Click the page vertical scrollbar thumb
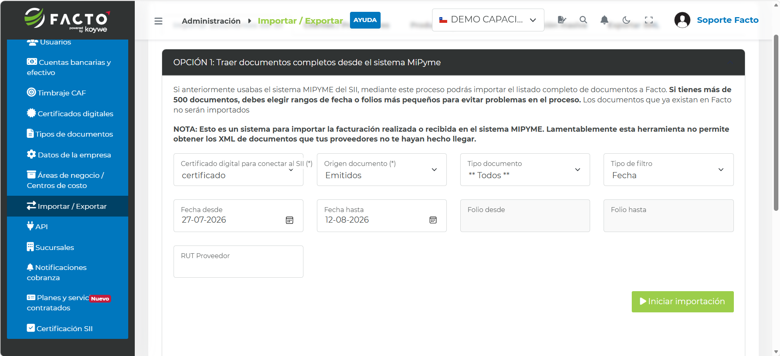The image size is (780, 356). (x=776, y=122)
